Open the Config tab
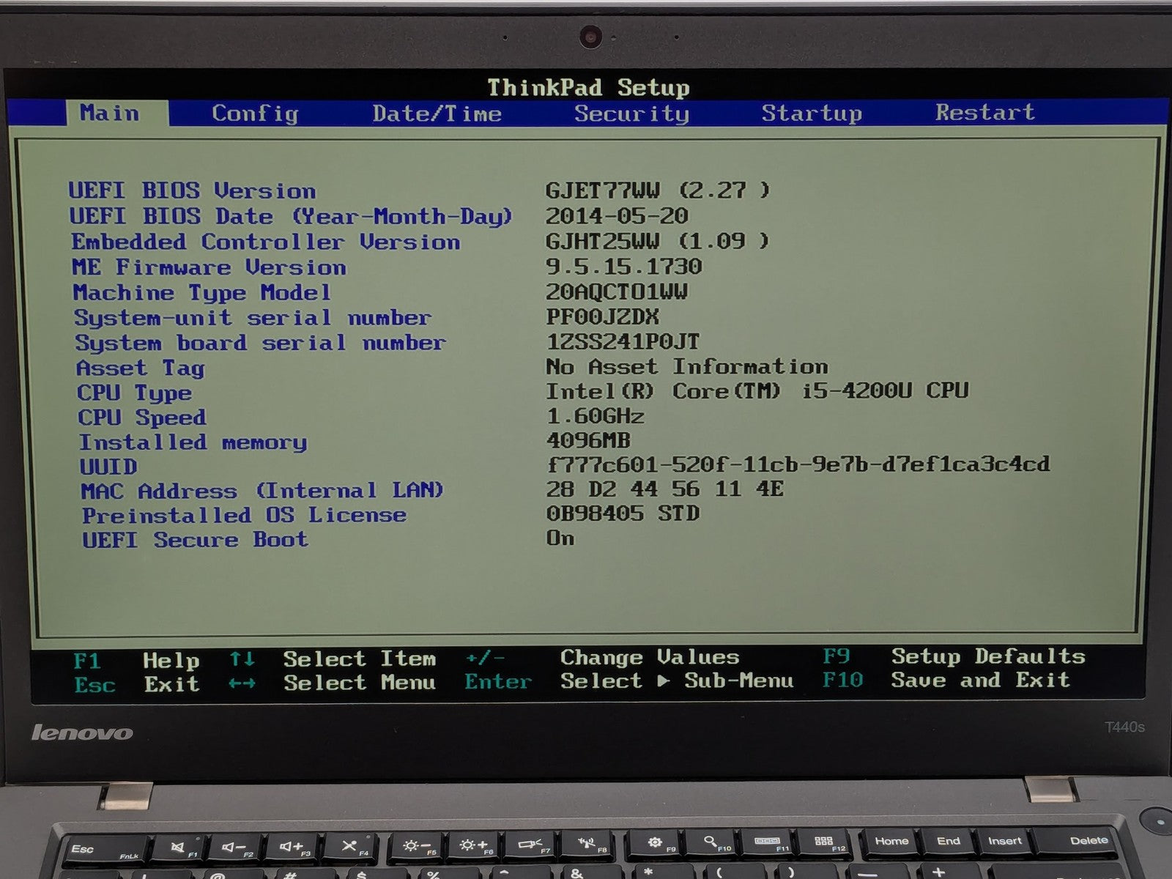 click(255, 114)
